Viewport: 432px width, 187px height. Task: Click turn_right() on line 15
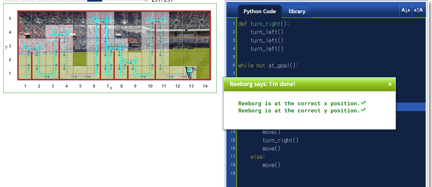(x=280, y=140)
